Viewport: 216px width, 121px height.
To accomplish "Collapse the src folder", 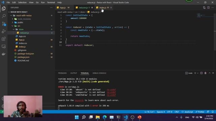I will point(31,26).
